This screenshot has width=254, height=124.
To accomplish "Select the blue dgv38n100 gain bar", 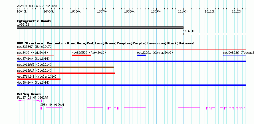I will pos(131,85).
